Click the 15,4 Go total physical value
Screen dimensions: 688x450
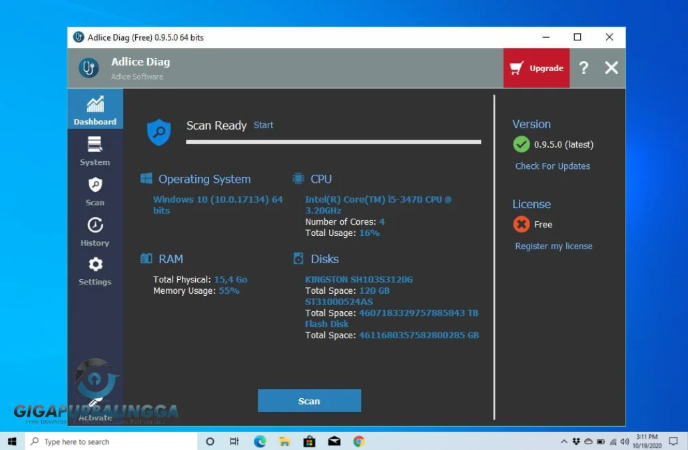230,279
